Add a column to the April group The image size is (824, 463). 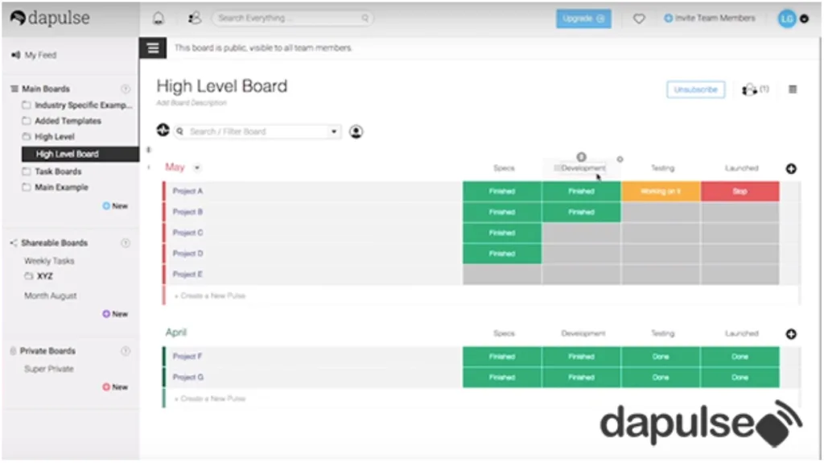(x=791, y=334)
